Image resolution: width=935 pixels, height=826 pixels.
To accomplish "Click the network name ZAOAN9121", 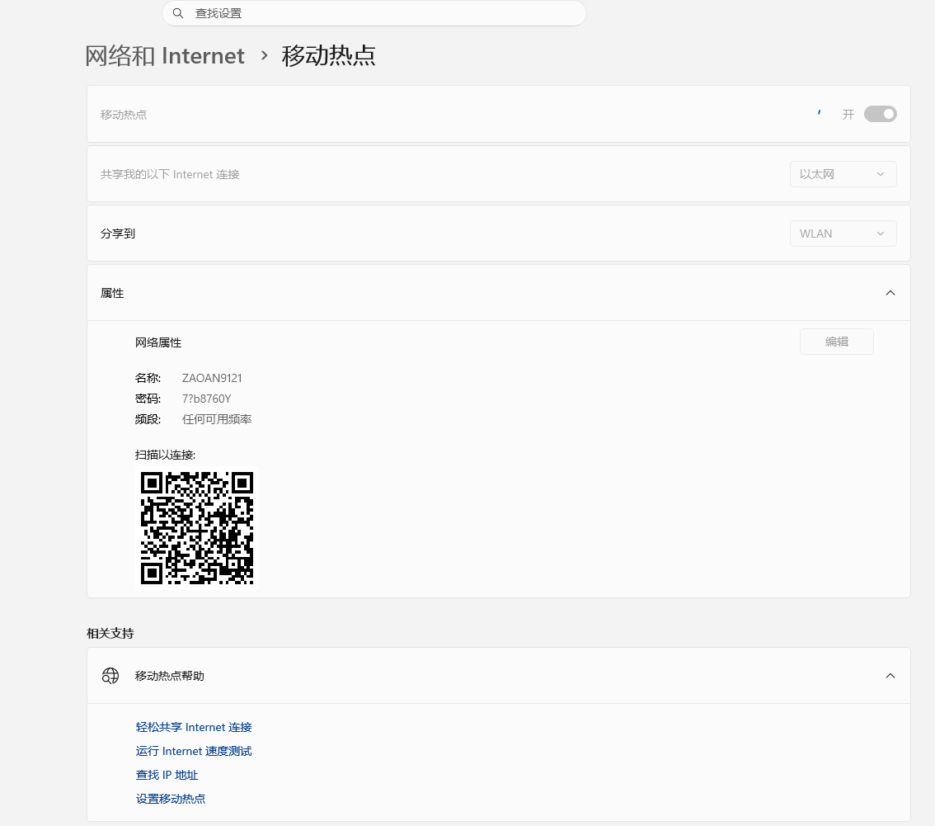I will 212,378.
